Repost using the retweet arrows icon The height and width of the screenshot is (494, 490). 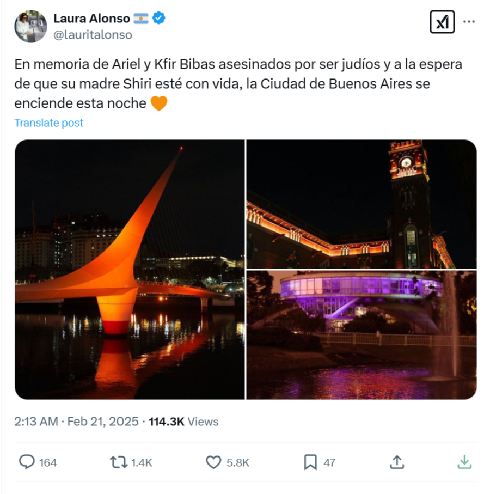[x=118, y=462]
